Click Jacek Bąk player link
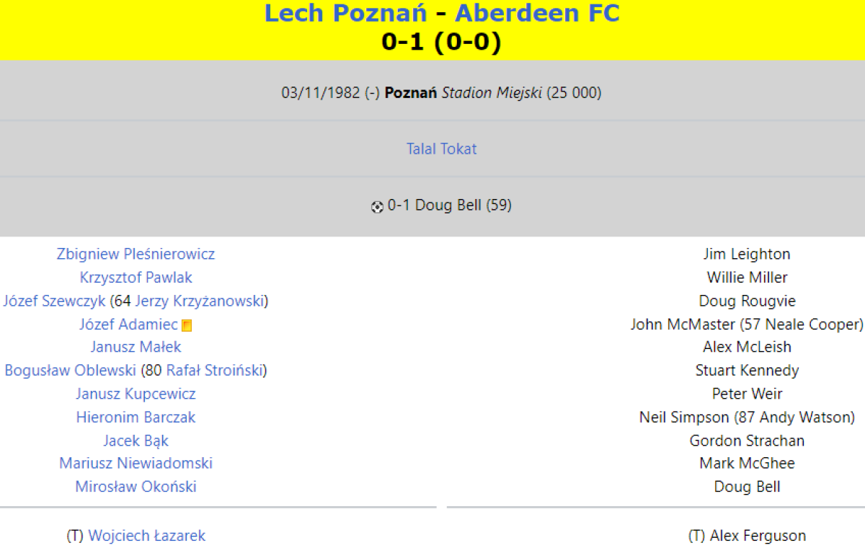 pyautogui.click(x=136, y=441)
